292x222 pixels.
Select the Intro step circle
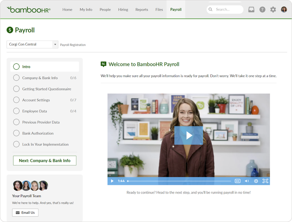click(16, 67)
